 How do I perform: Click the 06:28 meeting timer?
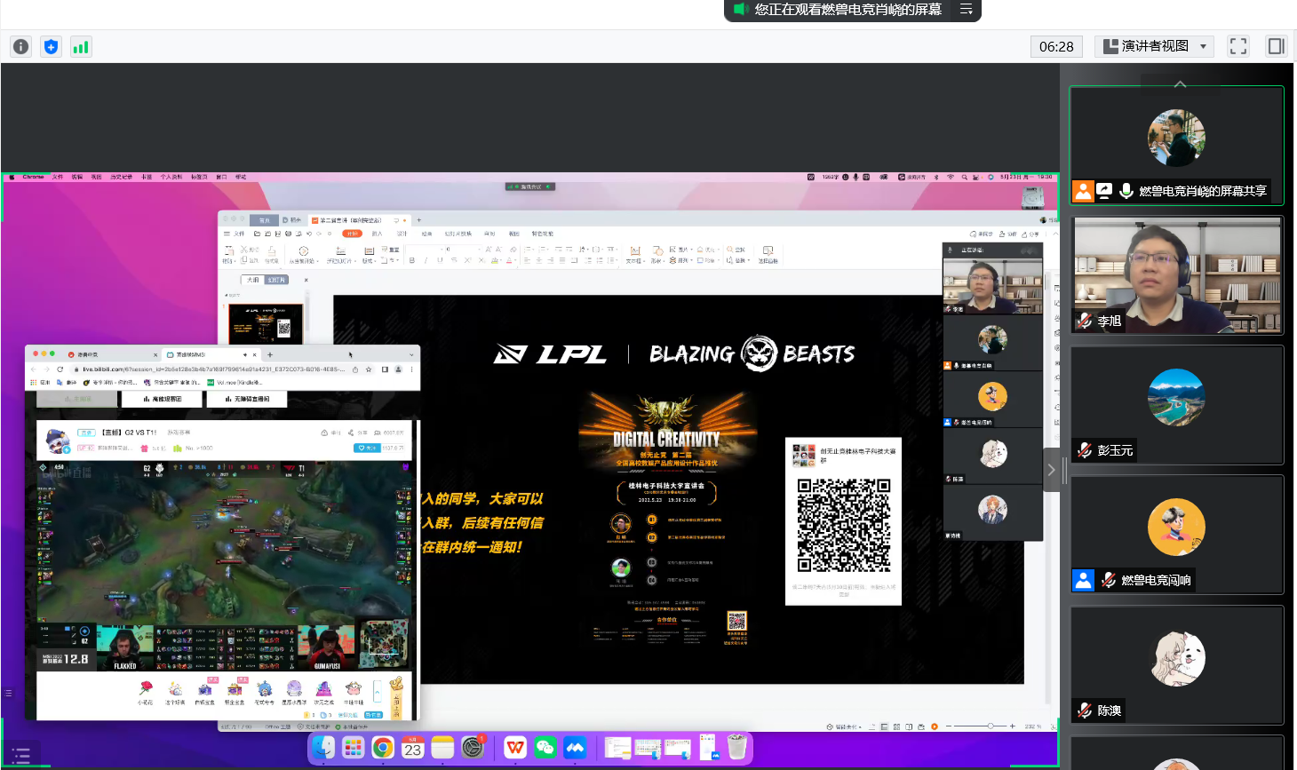coord(1056,46)
